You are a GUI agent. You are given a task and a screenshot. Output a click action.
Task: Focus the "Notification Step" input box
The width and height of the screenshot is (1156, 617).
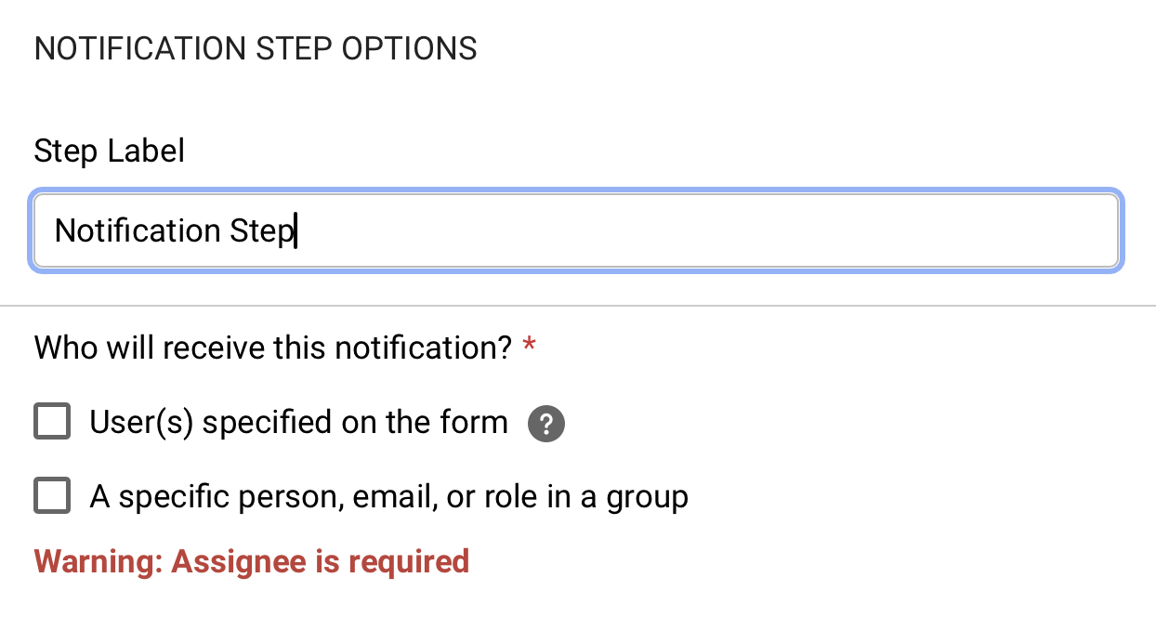[x=576, y=230]
